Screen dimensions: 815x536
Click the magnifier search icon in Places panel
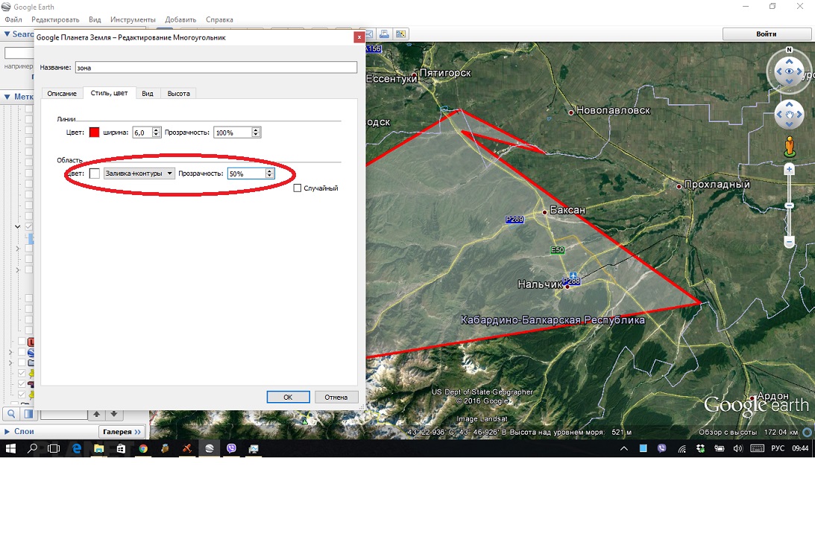12,414
